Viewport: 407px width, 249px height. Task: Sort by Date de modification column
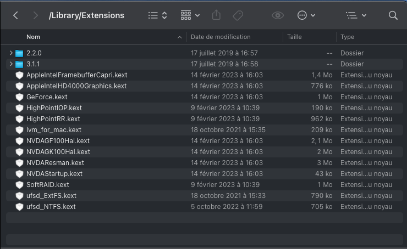point(221,37)
